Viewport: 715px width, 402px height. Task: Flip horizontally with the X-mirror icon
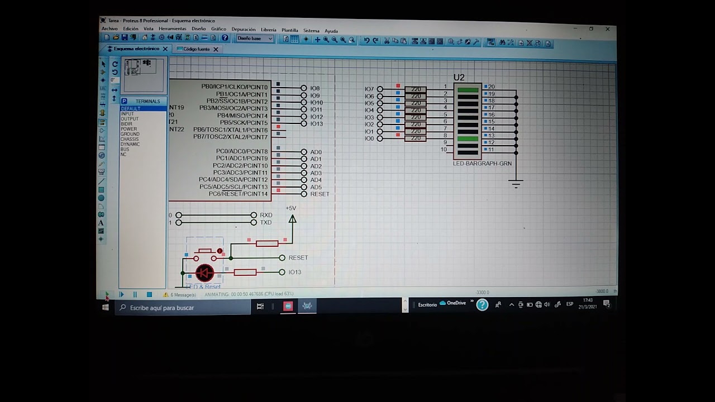point(115,90)
